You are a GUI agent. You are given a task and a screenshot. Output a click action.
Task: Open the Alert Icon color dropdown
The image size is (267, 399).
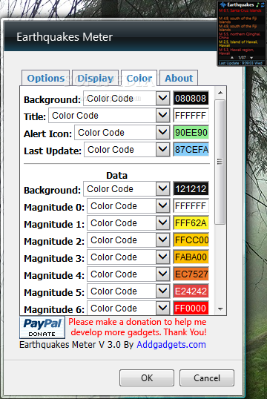pos(122,133)
